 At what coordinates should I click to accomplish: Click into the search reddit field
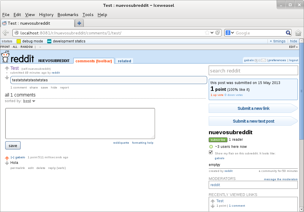point(253,71)
